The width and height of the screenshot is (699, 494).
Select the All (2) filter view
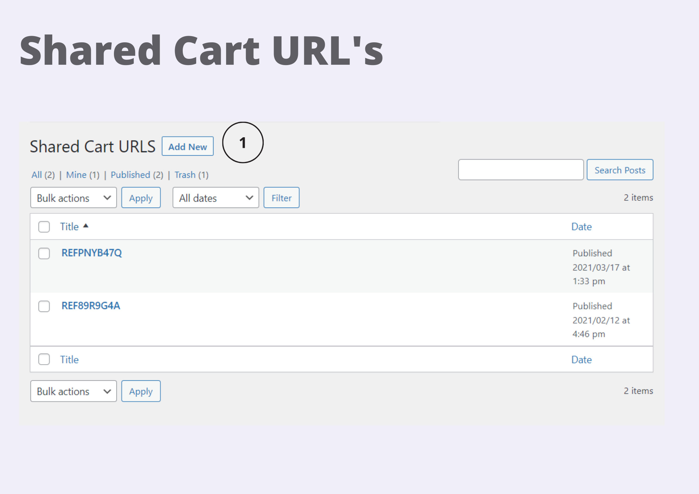click(x=43, y=175)
